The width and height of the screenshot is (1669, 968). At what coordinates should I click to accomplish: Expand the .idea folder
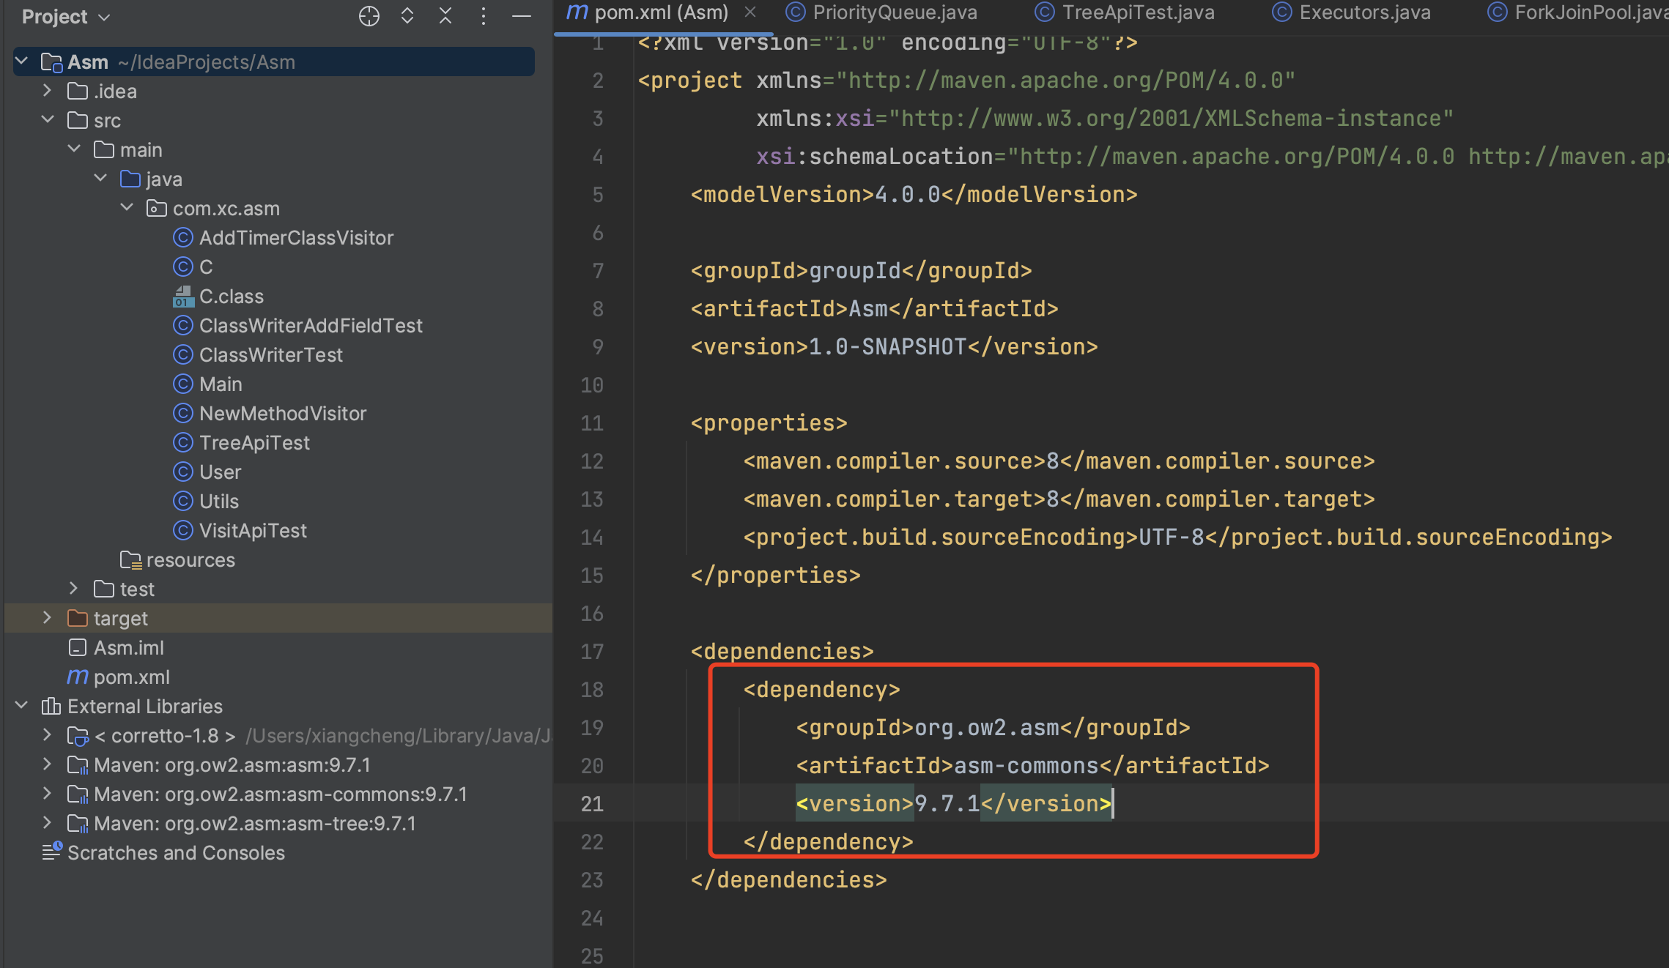(48, 91)
